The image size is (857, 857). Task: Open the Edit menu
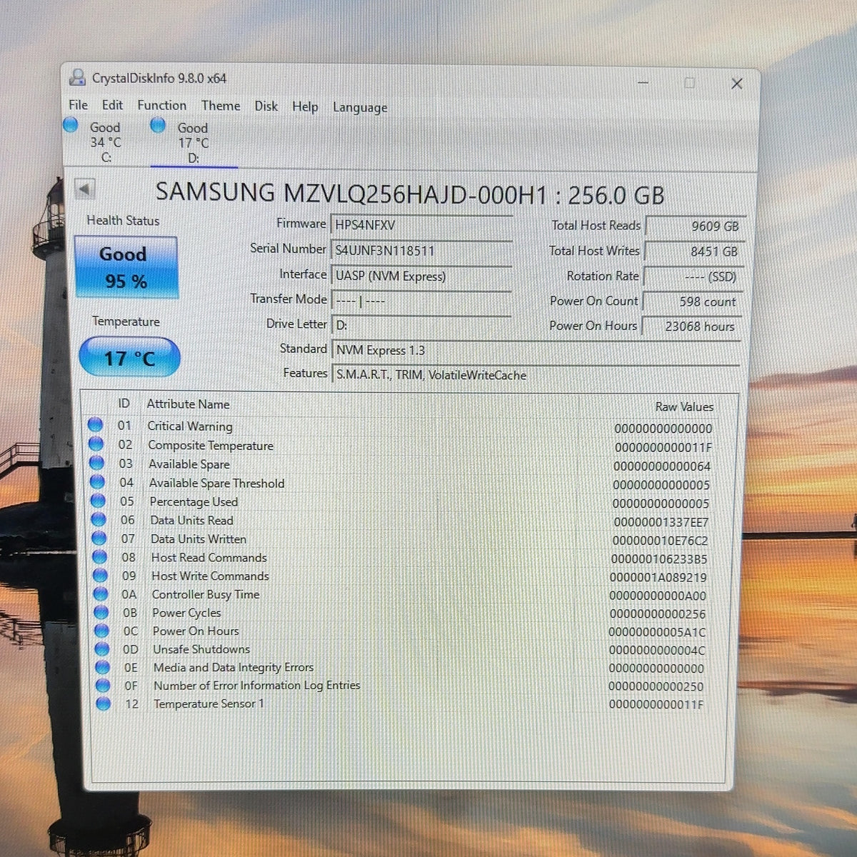point(112,105)
